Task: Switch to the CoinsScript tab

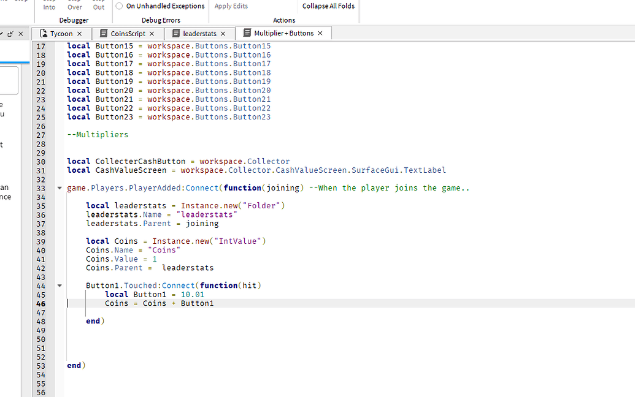Action: tap(128, 34)
